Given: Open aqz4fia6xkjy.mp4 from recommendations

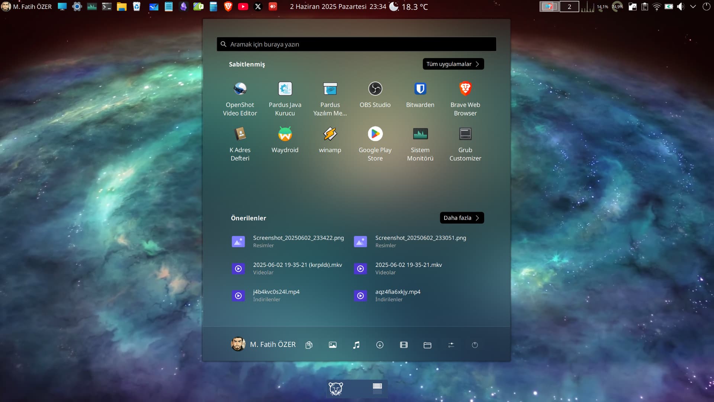Looking at the screenshot, I should tap(387, 296).
